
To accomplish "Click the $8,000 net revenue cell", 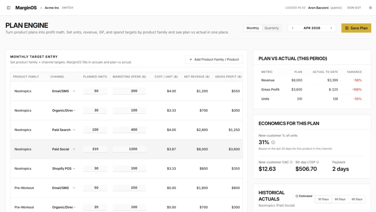I will (202, 149).
